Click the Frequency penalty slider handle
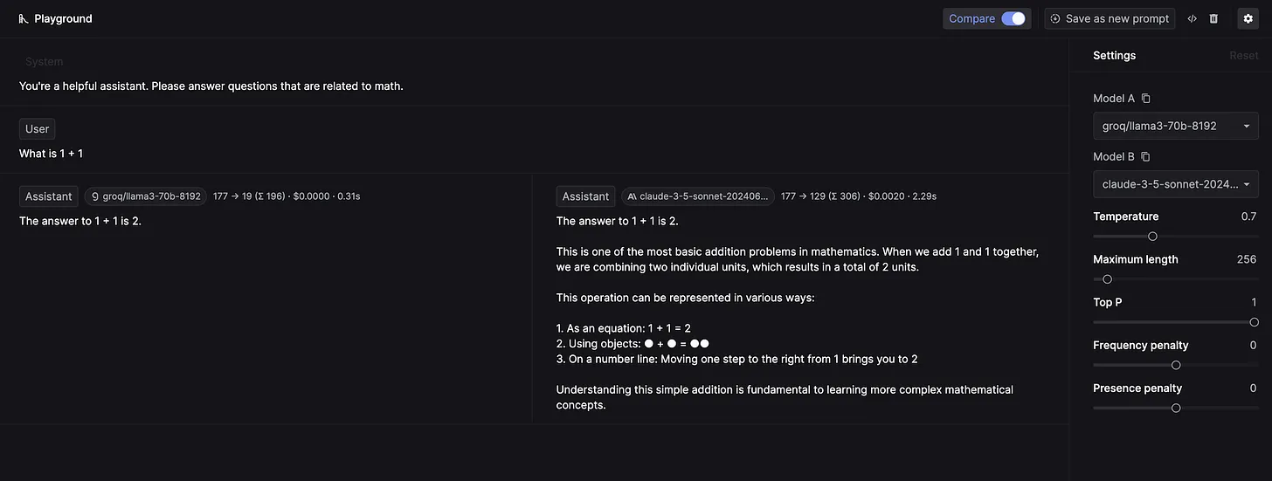The height and width of the screenshot is (481, 1272). tap(1176, 365)
